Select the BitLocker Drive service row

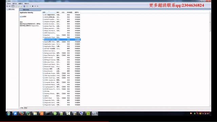[x=61, y=62]
